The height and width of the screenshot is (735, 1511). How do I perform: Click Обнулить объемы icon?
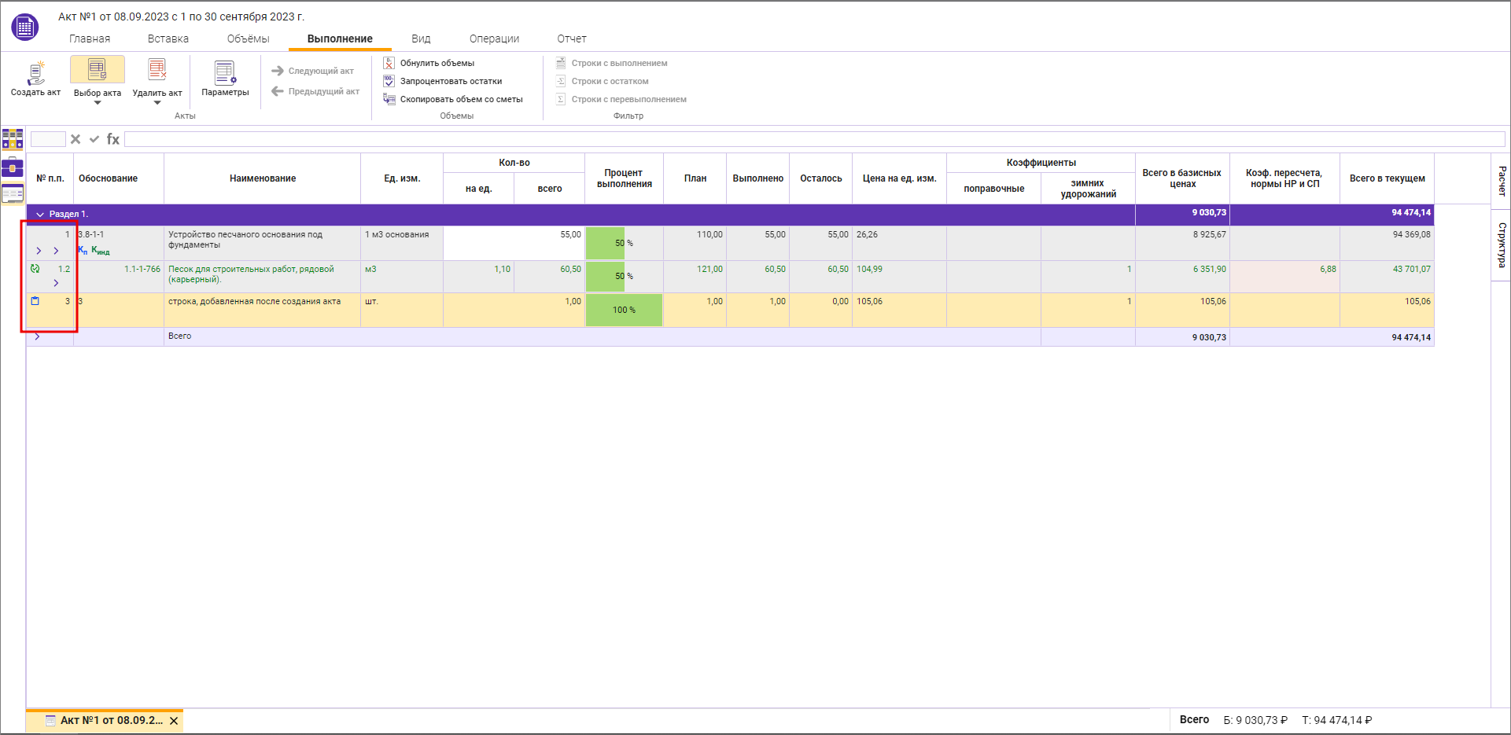coord(389,63)
